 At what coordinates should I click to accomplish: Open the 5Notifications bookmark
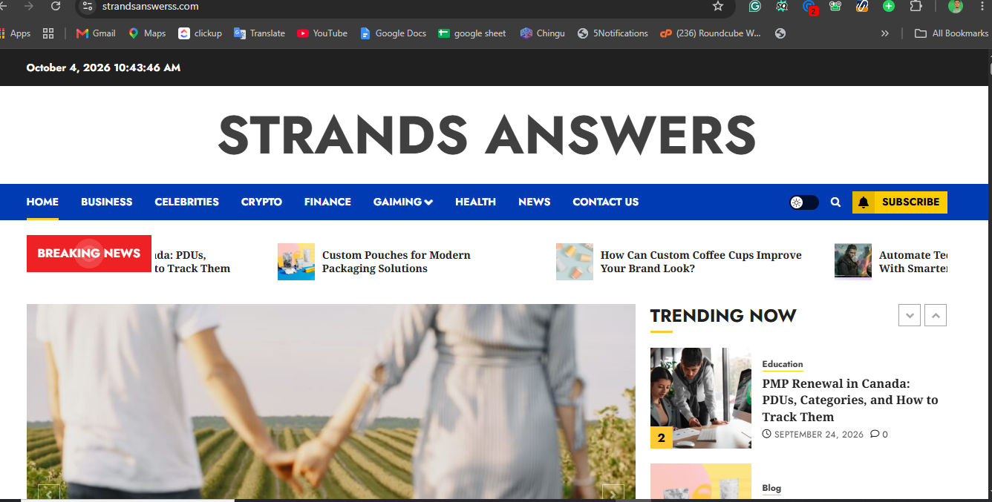pyautogui.click(x=613, y=33)
